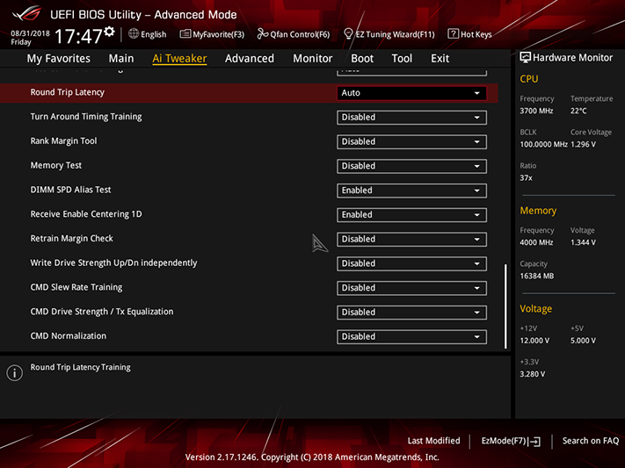Select the Ai Tweaker tab
This screenshot has height=468, width=625.
click(179, 59)
